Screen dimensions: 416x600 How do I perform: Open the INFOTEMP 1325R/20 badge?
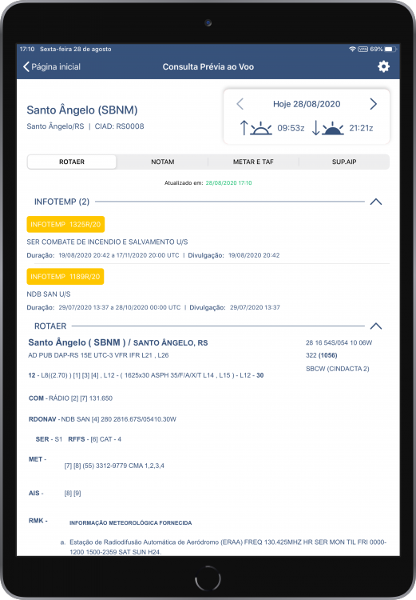coord(65,224)
